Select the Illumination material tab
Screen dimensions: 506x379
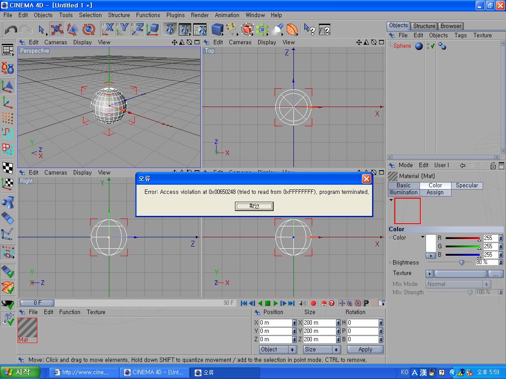(403, 193)
